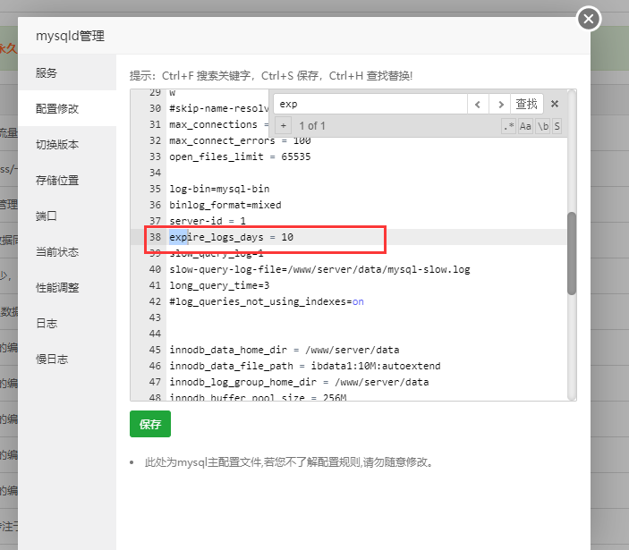629x550 pixels.
Task: Go to previous search match arrow
Action: pyautogui.click(x=478, y=105)
